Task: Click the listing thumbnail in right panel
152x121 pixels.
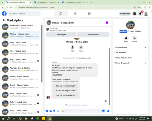Action: coord(130,25)
